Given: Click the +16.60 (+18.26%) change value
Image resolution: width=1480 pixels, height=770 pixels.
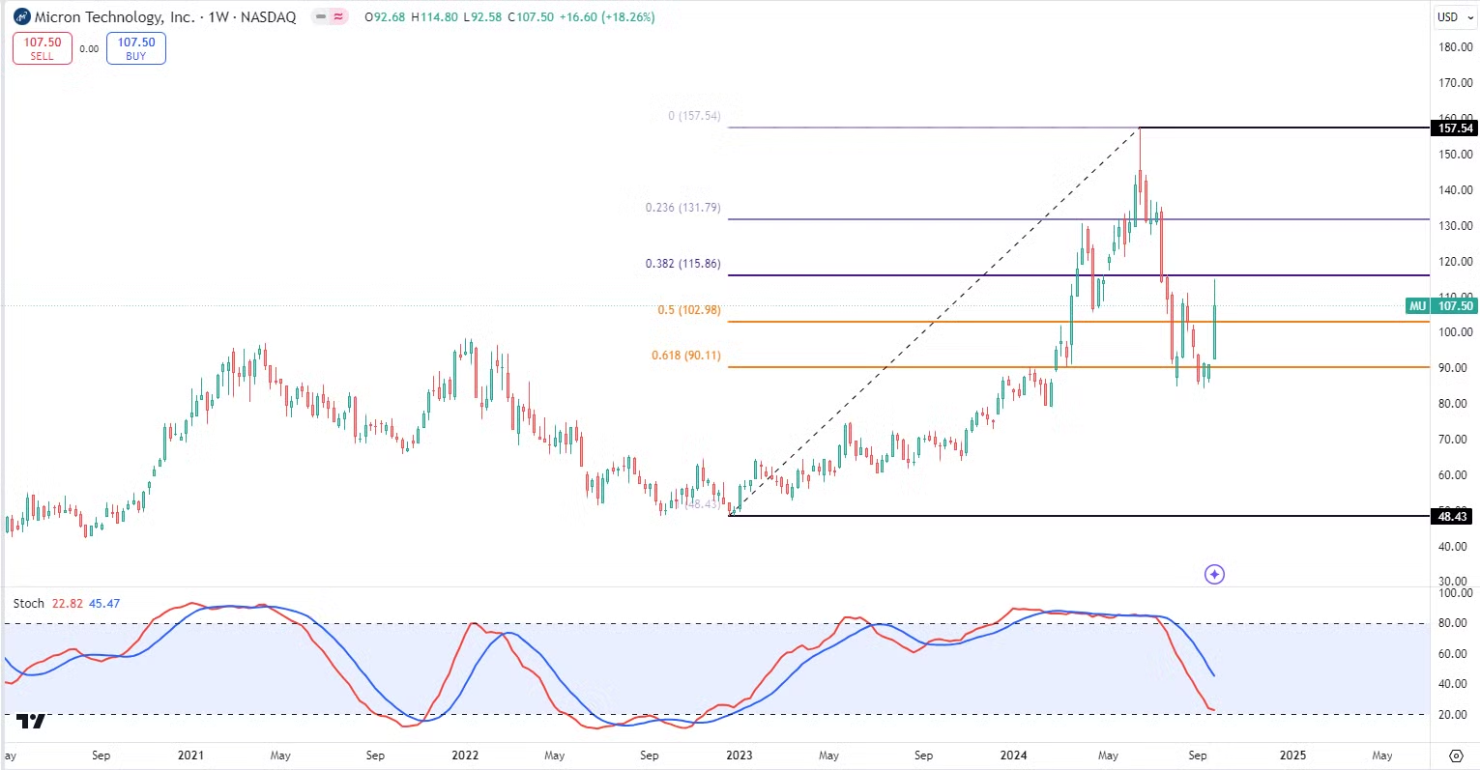Looking at the screenshot, I should [x=606, y=17].
